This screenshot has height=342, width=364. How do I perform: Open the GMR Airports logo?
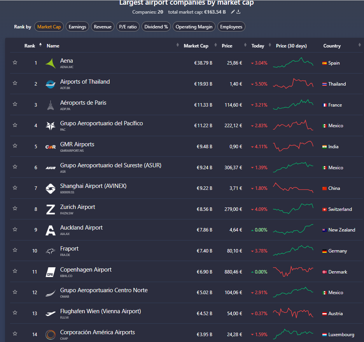pyautogui.click(x=51, y=147)
